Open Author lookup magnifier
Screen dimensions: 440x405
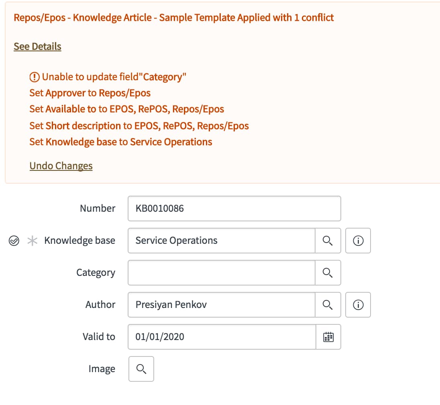[328, 305]
